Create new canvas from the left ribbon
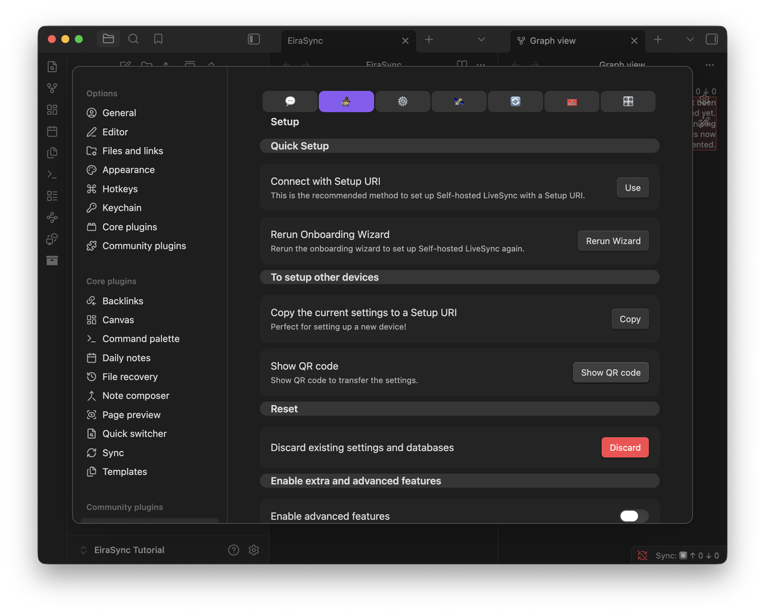 52,110
